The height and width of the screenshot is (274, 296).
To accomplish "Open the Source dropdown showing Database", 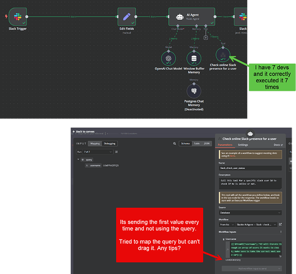I will pos(250,213).
